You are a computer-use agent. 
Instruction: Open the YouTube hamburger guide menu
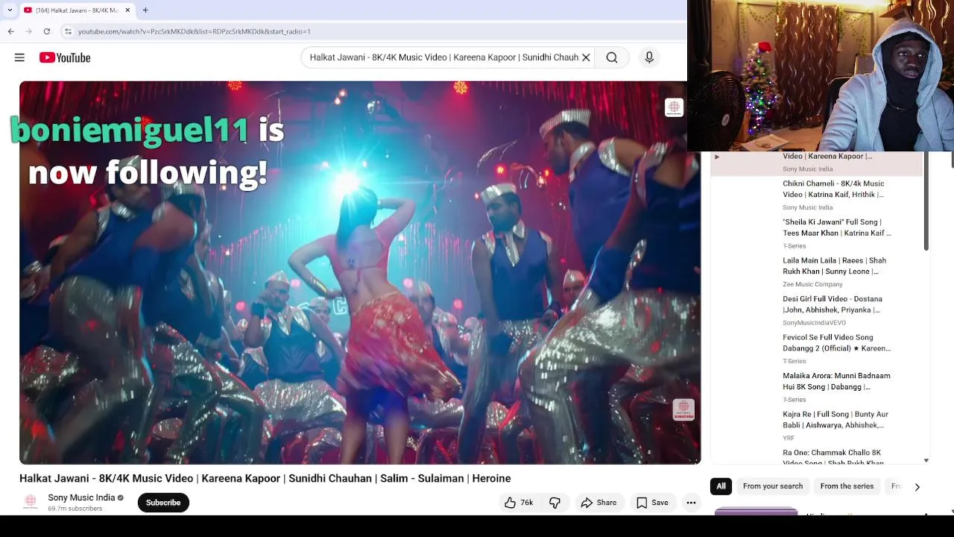pyautogui.click(x=19, y=57)
